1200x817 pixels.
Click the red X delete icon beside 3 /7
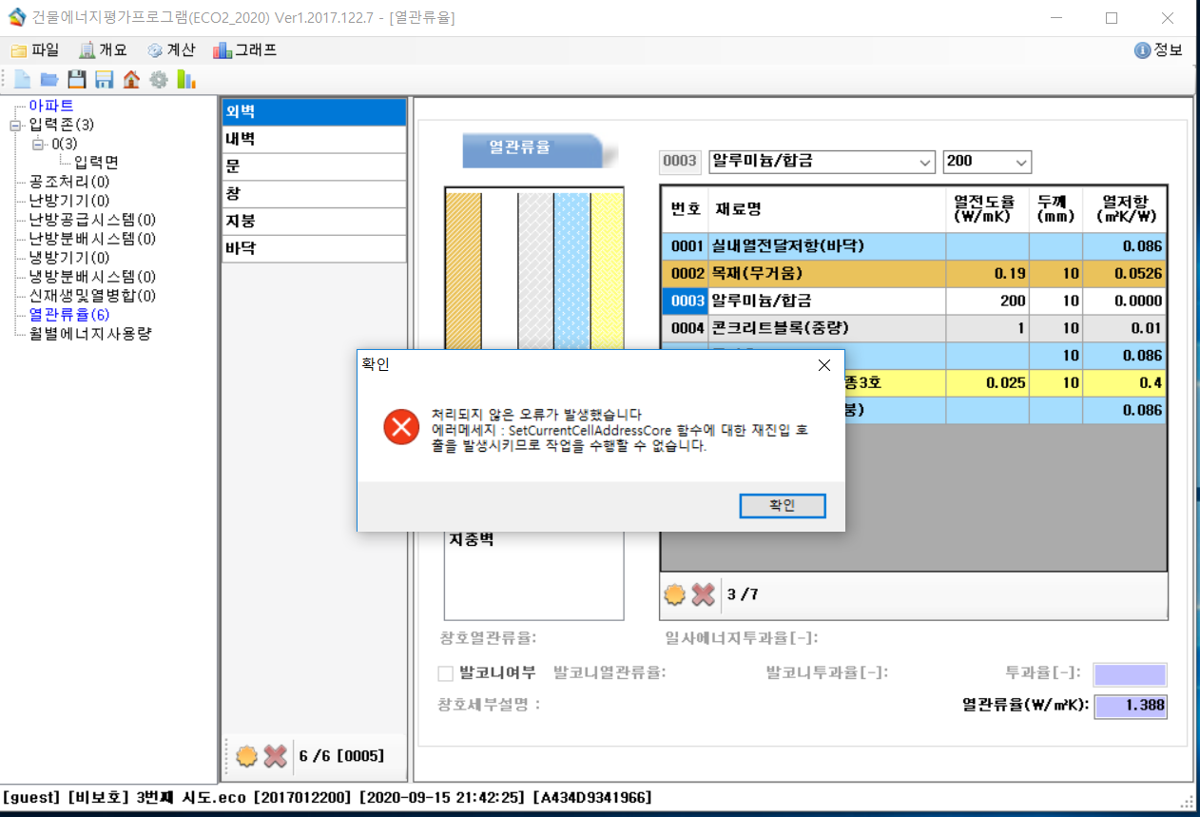pyautogui.click(x=704, y=594)
